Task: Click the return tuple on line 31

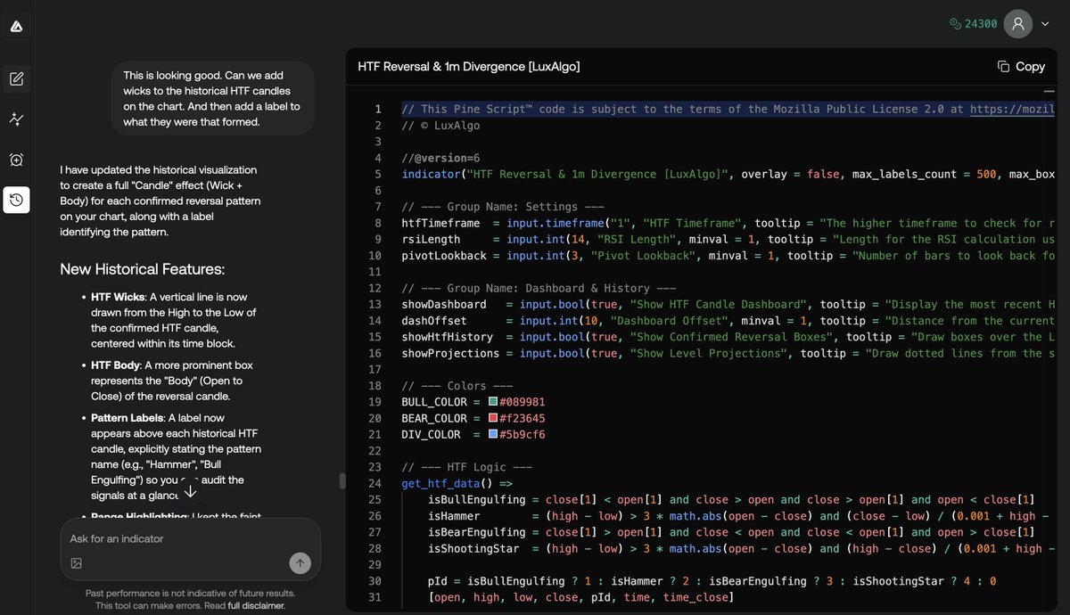Action: (580, 597)
